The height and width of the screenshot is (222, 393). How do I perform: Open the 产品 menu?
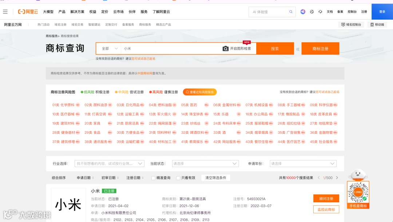pos(61,12)
